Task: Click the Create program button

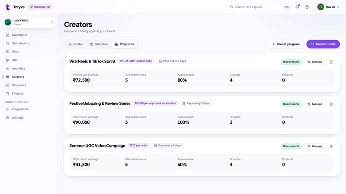Action: (x=285, y=44)
